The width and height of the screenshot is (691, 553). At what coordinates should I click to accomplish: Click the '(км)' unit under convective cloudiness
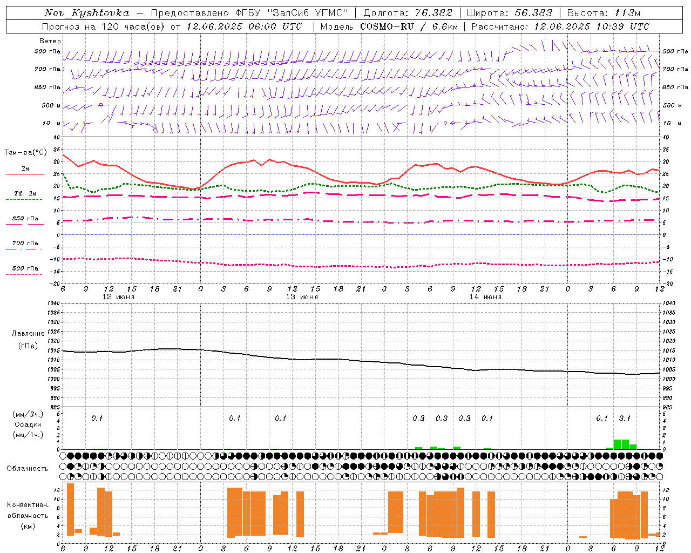[28, 527]
